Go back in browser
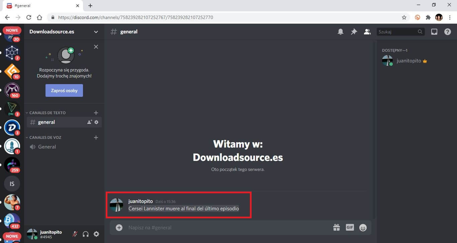Viewport: 457px width, 243px height. point(7,17)
